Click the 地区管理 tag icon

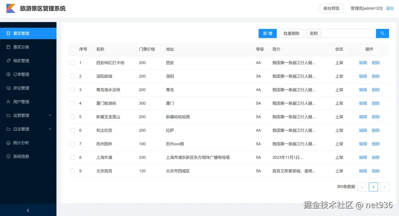coord(8,61)
